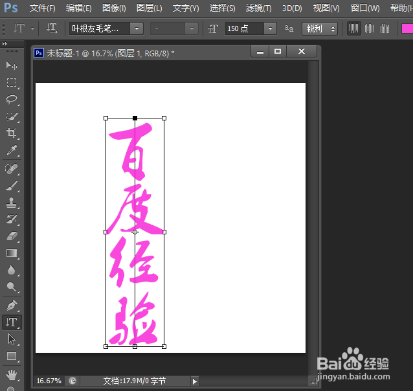Expand the tool preset picker arrow
The width and height of the screenshot is (413, 391).
point(32,28)
